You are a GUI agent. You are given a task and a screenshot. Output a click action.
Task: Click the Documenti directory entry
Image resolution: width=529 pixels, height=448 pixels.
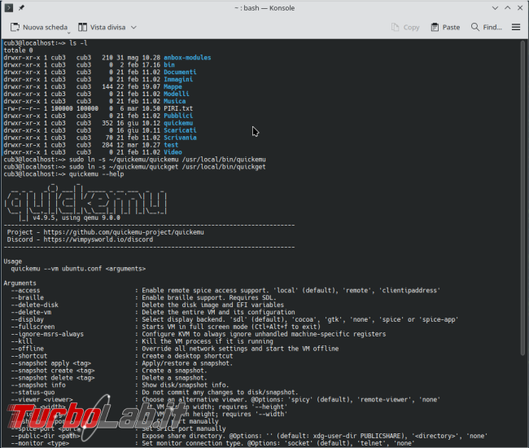[180, 72]
